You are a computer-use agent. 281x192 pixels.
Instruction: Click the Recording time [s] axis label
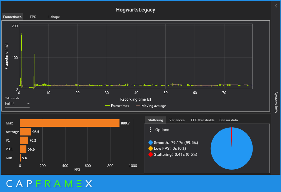[135, 99]
